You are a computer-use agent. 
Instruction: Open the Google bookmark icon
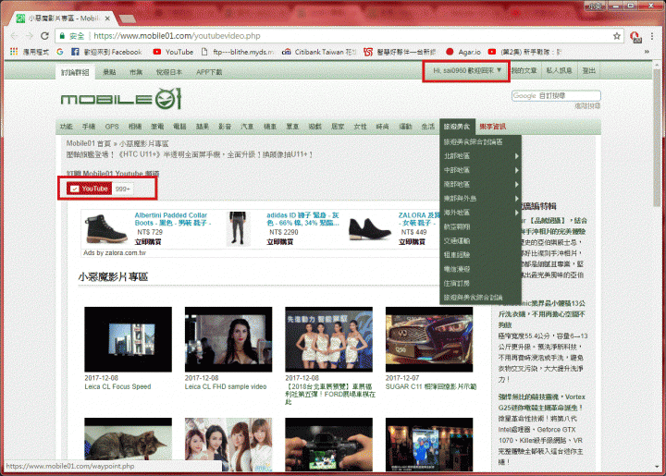[60, 52]
